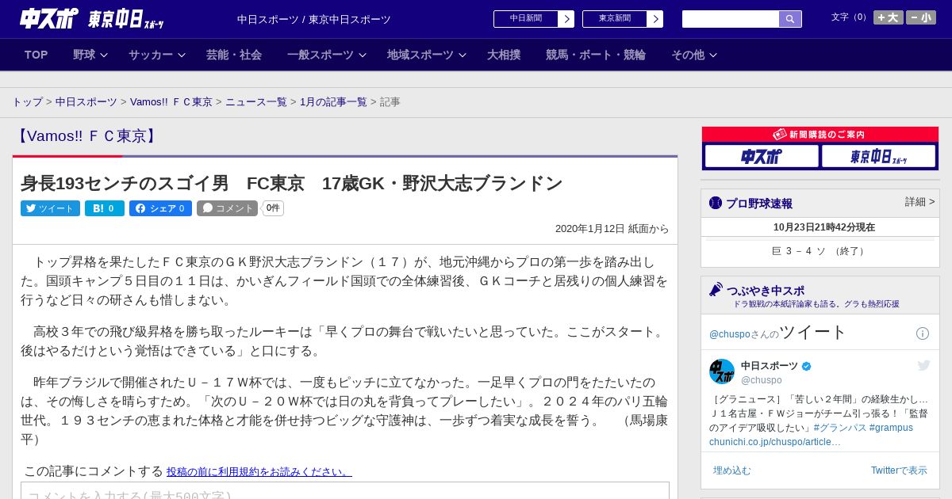Open the 芸能・社会 menu item

(234, 55)
